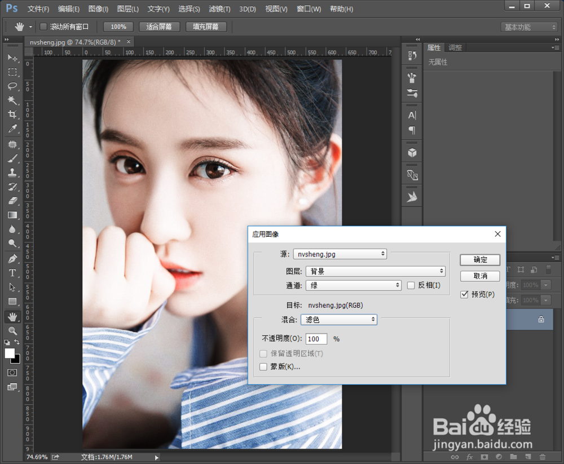Image resolution: width=564 pixels, height=464 pixels.
Task: Open the Character panel icon
Action: pos(412,115)
